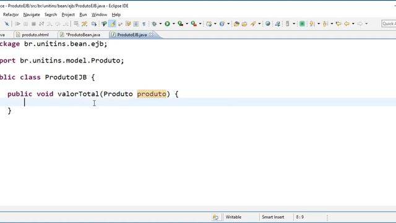The image size is (396, 223).
Task: Click the Coverage launch icon
Action: pos(181,24)
